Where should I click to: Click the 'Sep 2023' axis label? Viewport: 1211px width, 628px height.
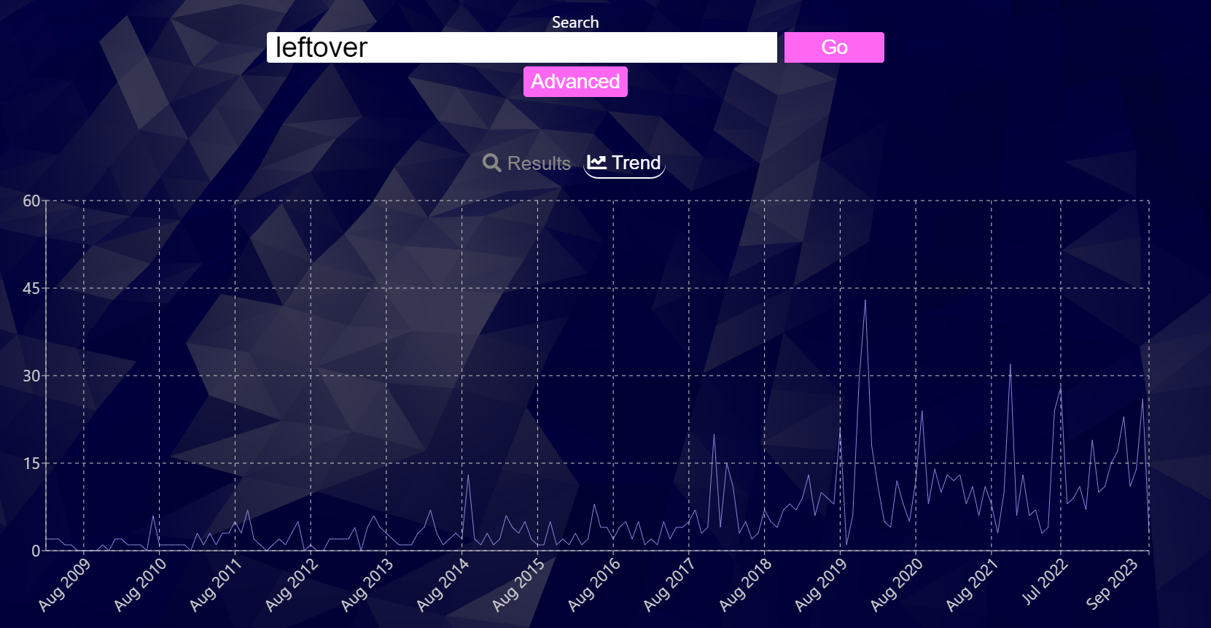point(1112,584)
